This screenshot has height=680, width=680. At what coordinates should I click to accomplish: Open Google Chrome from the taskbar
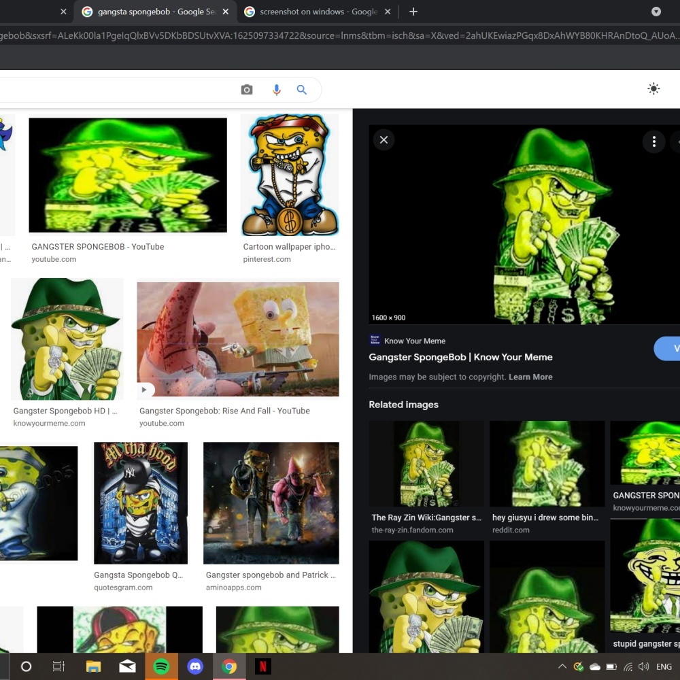pos(229,666)
